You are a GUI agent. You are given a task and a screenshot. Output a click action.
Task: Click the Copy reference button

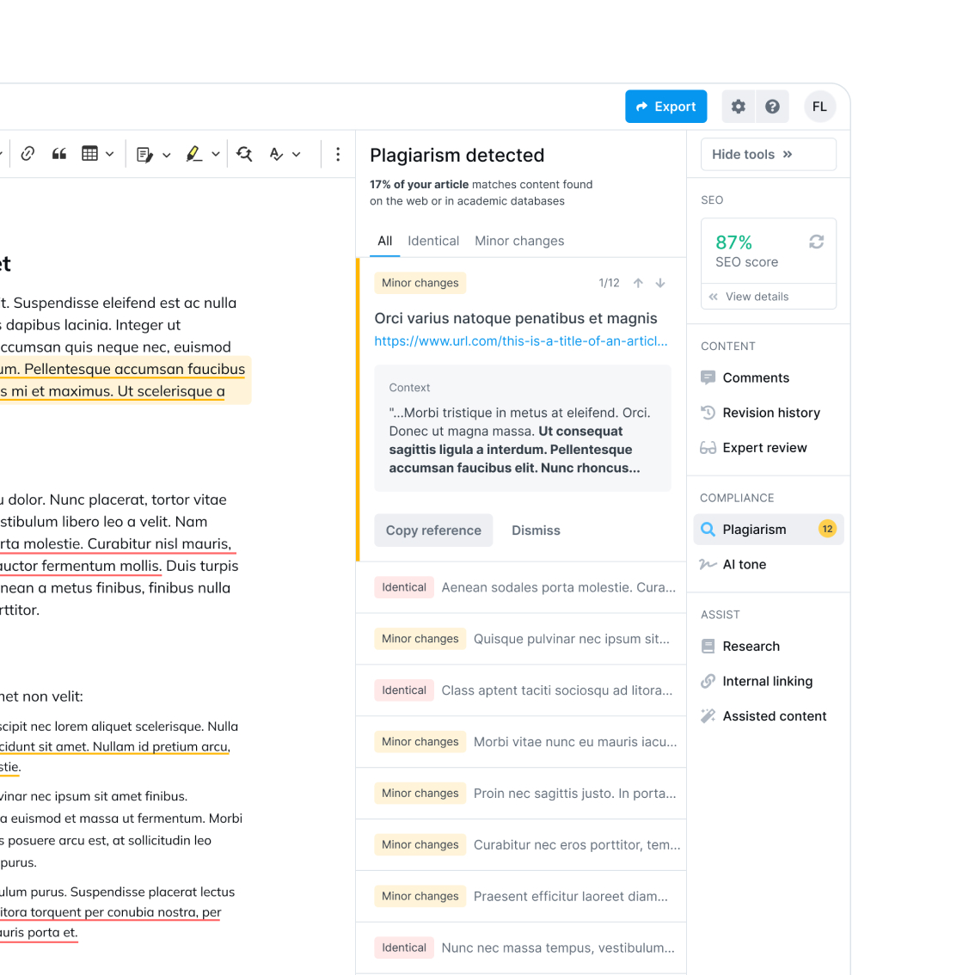433,530
